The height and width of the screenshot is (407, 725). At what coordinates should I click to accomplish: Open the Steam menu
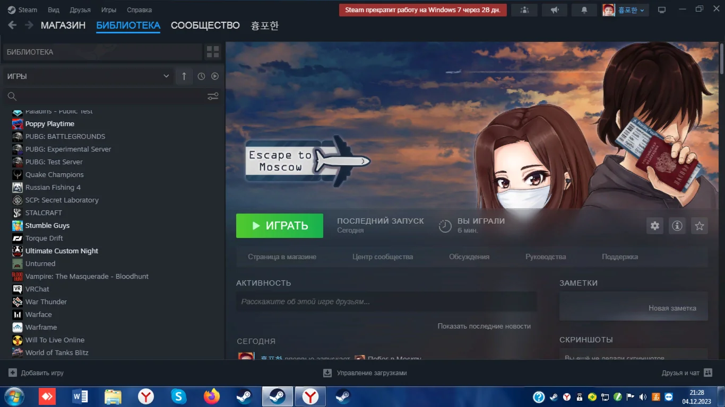22,10
